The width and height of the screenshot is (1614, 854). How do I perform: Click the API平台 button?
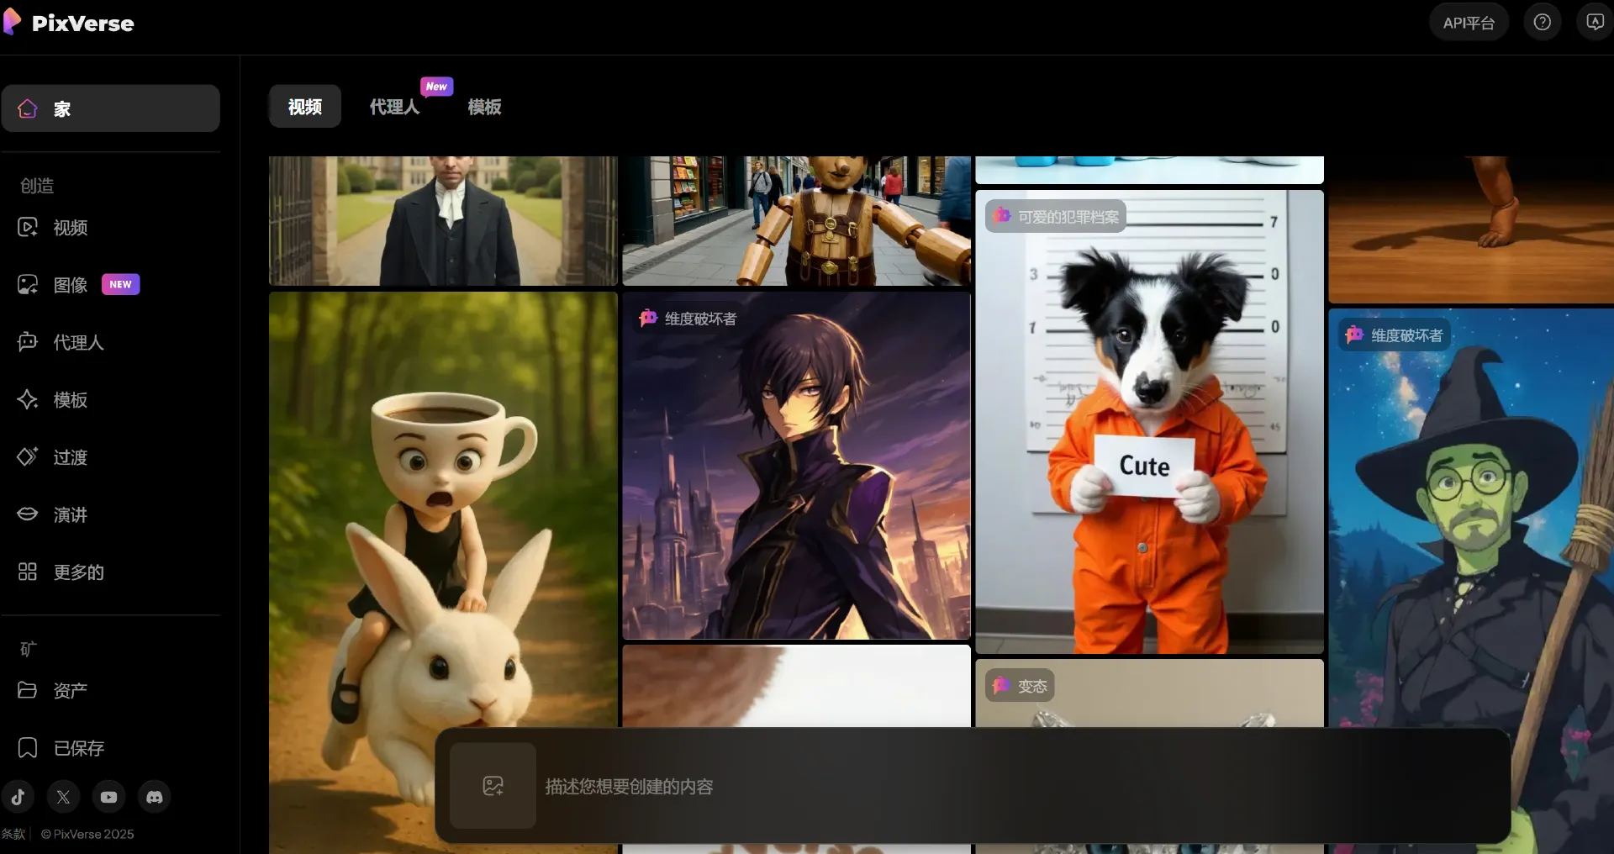tap(1469, 23)
